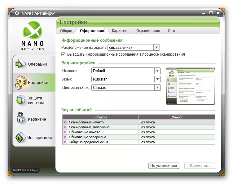Image resolution: width=233 pixels, height=184 pixels.
Task: Click the По умолчанию button
Action: tap(164, 166)
